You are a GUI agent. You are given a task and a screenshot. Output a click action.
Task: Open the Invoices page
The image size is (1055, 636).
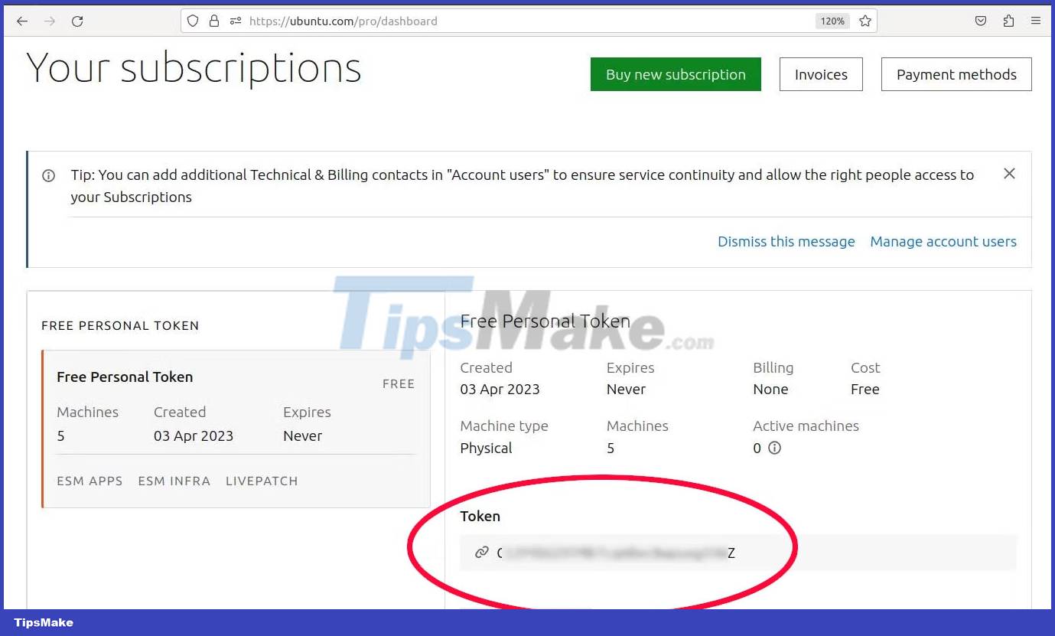[821, 75]
